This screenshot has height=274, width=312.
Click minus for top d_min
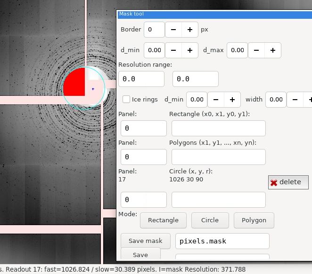[x=173, y=50]
